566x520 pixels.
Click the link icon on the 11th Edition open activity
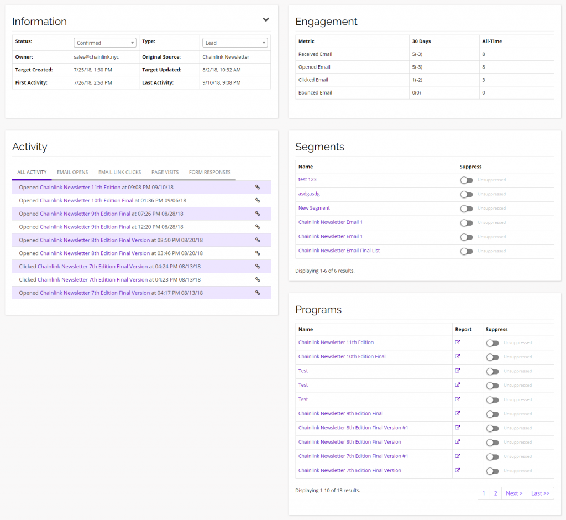257,187
